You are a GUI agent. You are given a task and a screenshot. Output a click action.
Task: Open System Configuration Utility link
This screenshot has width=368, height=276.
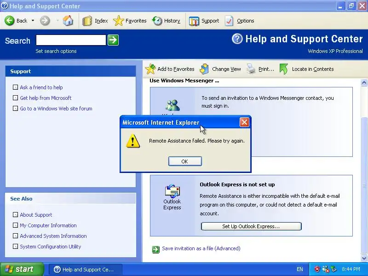pos(51,247)
